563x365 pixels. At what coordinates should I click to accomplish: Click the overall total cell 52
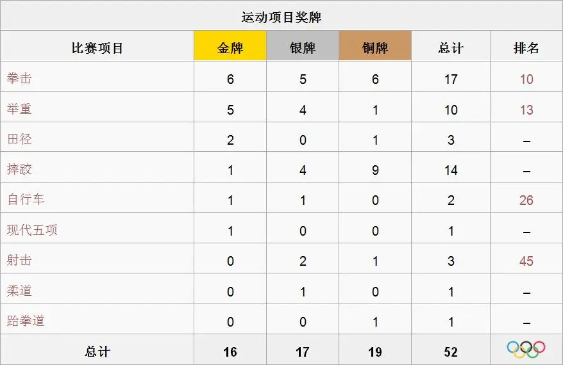click(451, 352)
